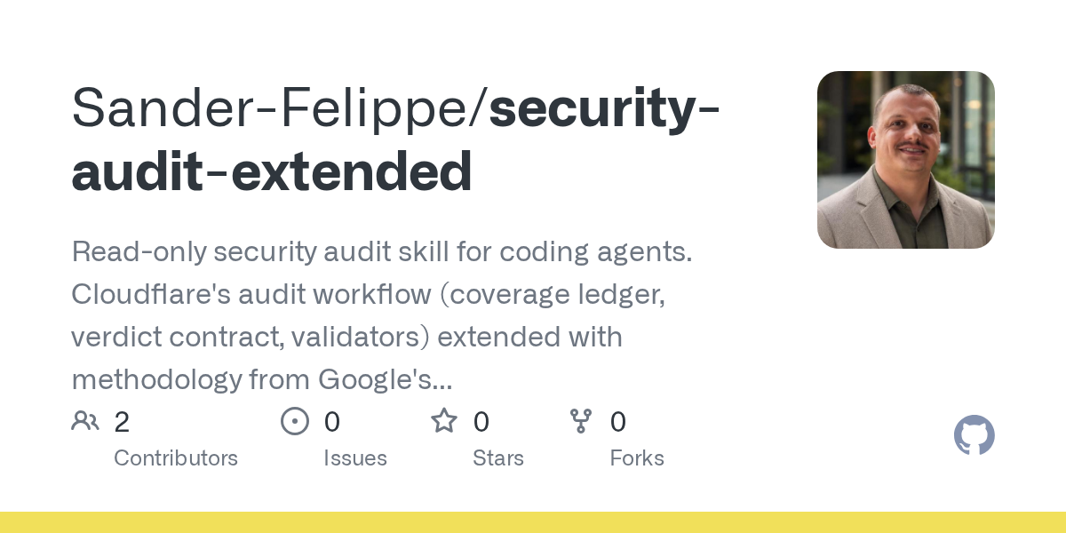This screenshot has width=1066, height=533.
Task: Click the forks count "0"
Action: click(x=618, y=422)
